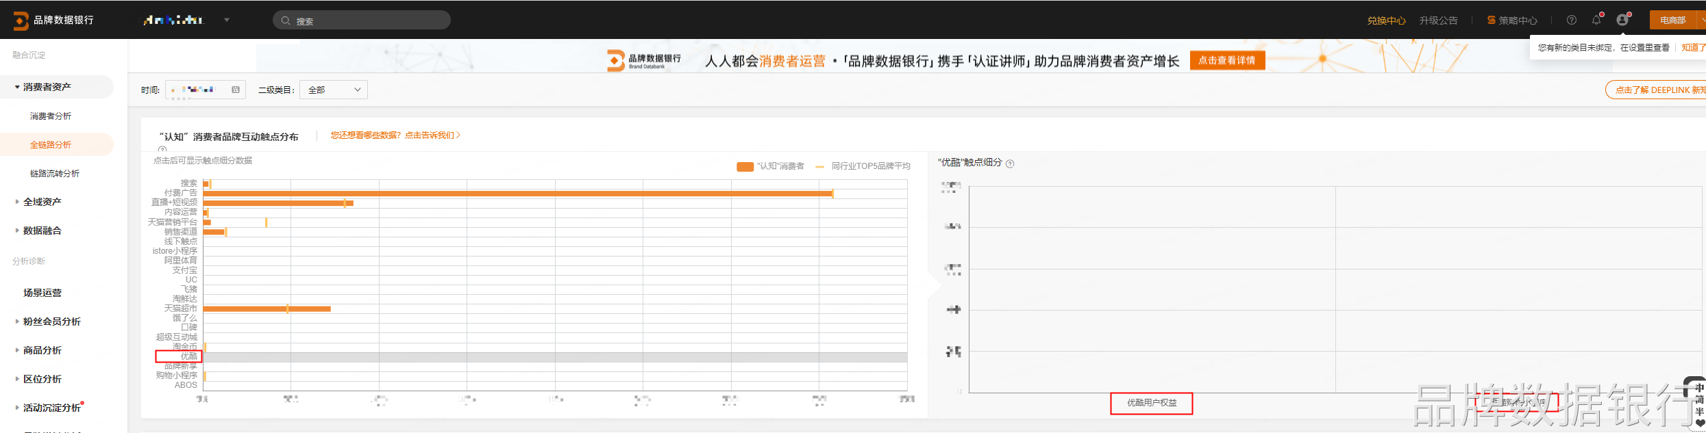The height and width of the screenshot is (433, 1706).
Task: Open the 时间 date picker field
Action: coord(205,90)
